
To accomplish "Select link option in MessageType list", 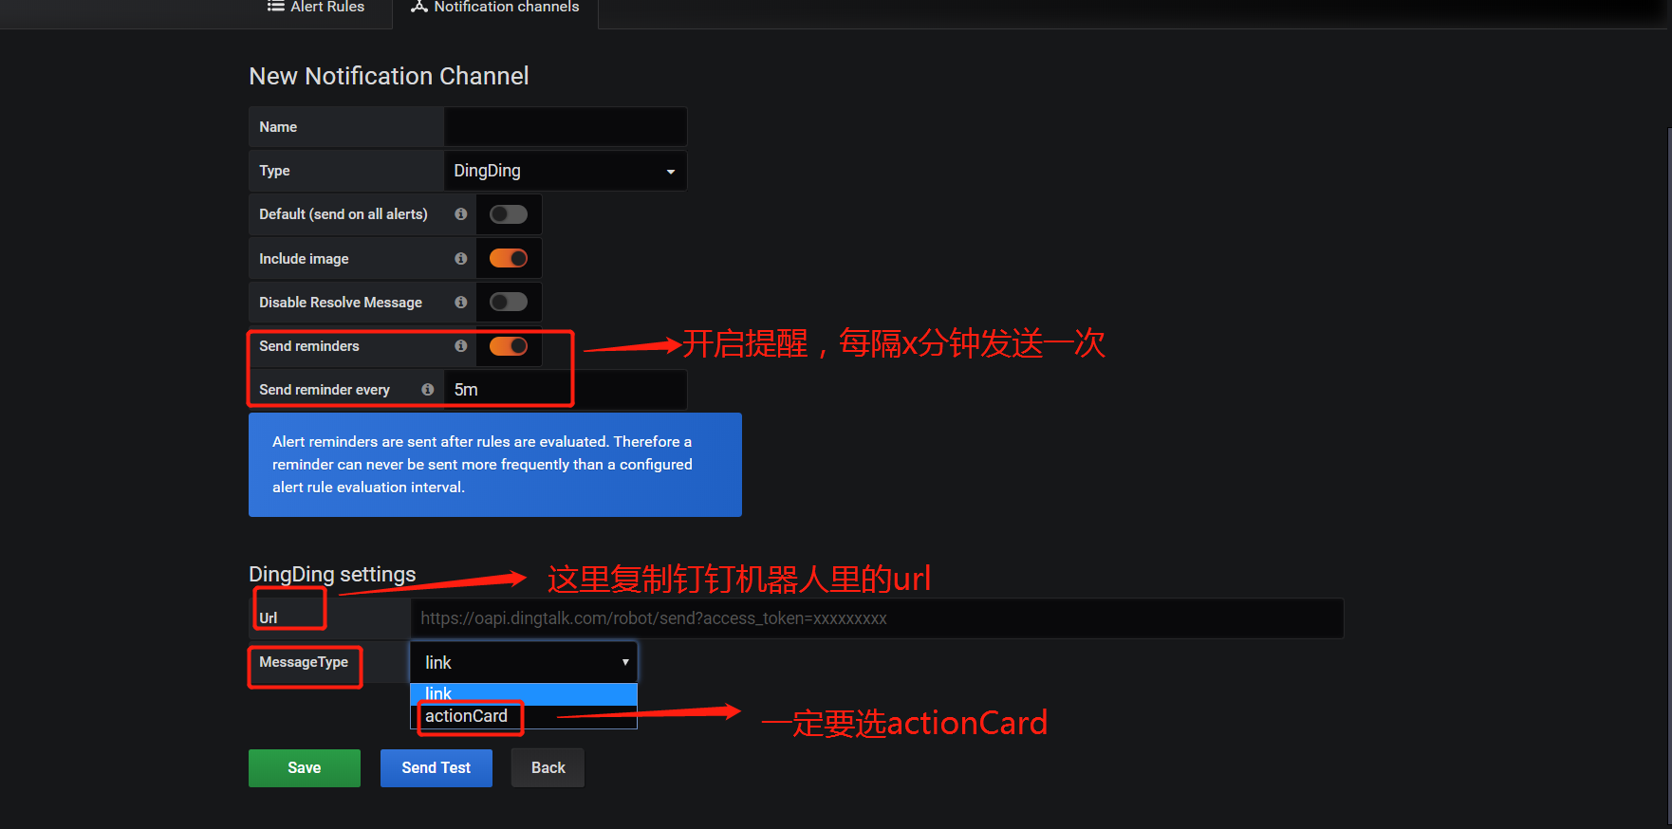I will (x=524, y=694).
